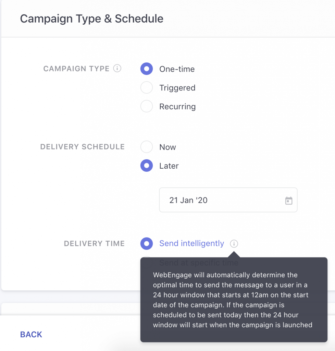The height and width of the screenshot is (351, 335).
Task: Select the Triggered campaign type
Action: tap(147, 87)
